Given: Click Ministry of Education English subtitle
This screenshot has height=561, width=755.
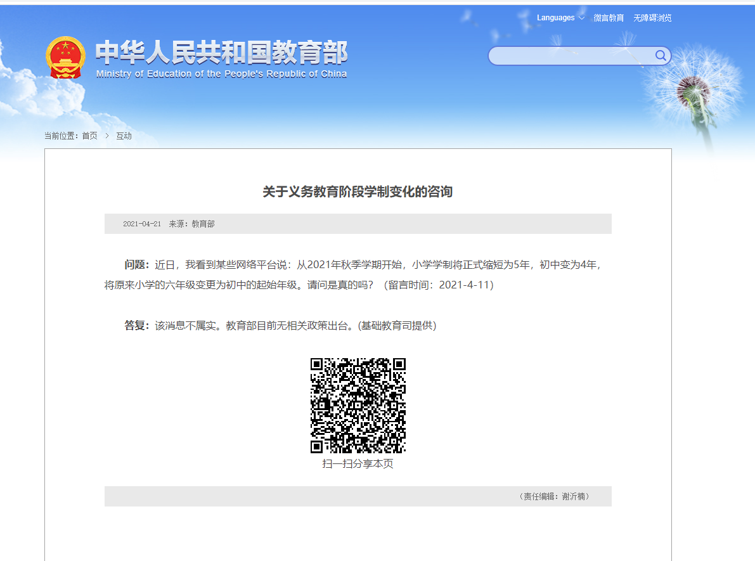Looking at the screenshot, I should coord(221,74).
